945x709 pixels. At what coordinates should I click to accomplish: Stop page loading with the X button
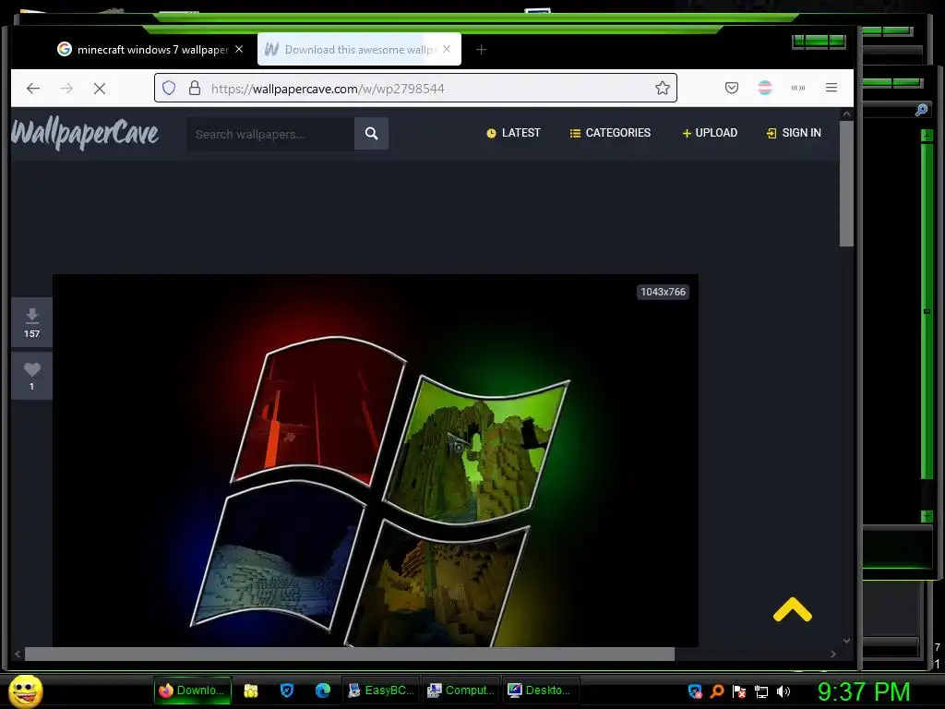click(x=100, y=89)
